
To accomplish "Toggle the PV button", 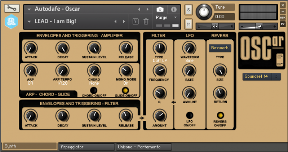I will 283,24.
